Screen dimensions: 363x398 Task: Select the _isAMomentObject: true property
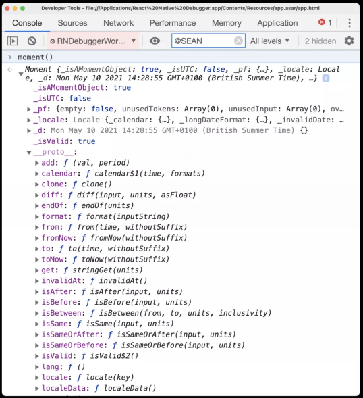click(82, 88)
